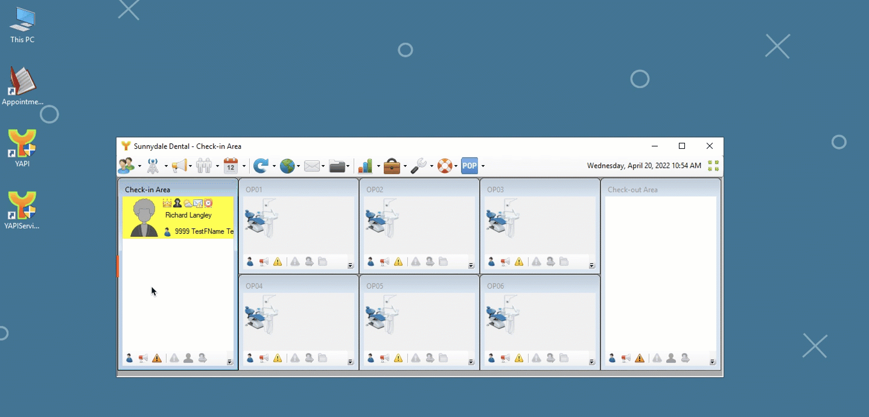869x417 pixels.
Task: Click the yellow warning icon in OP06 footer
Action: click(x=519, y=358)
